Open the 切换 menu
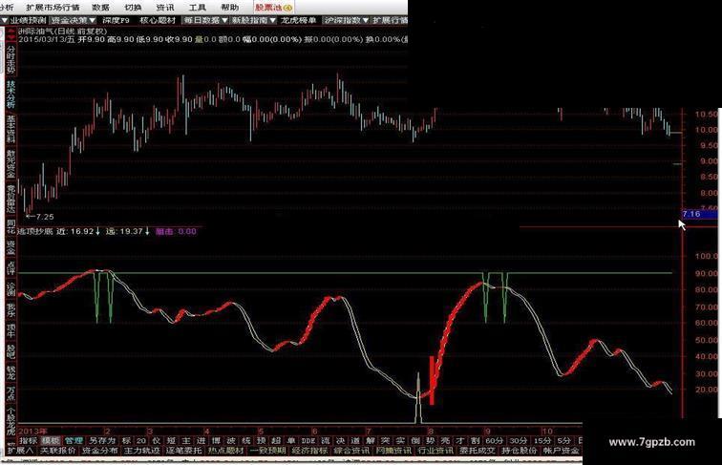The image size is (722, 465). click(x=133, y=8)
